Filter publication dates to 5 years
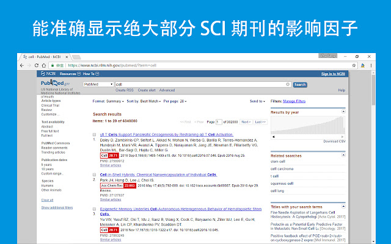The width and height of the screenshot is (391, 244). (46, 165)
